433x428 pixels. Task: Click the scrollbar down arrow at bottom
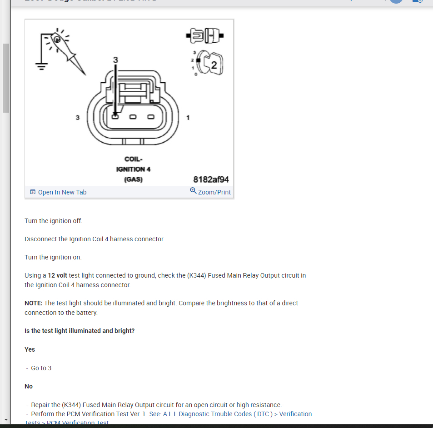coord(6,420)
